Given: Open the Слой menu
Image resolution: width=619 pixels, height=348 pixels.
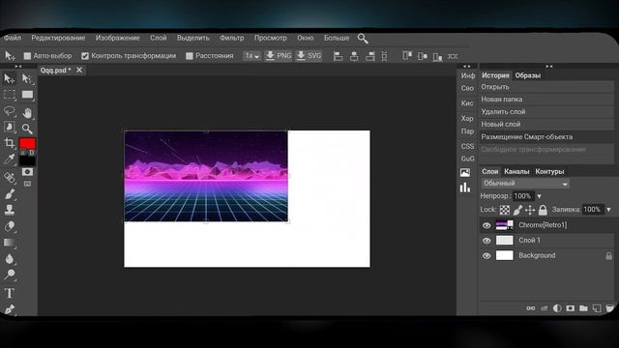Looking at the screenshot, I should tap(159, 38).
